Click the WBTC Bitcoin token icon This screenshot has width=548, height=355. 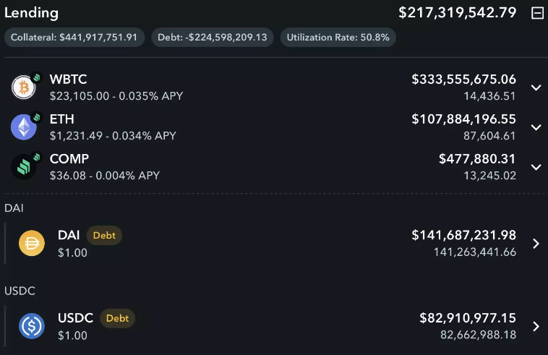tap(22, 87)
